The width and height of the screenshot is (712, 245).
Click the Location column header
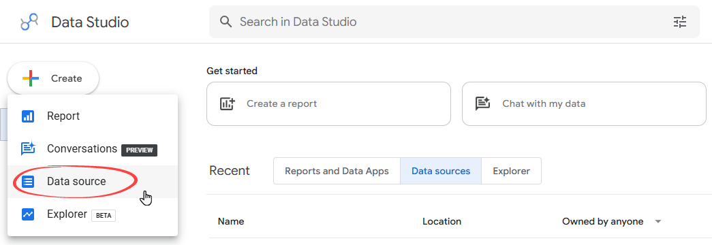[x=442, y=221]
